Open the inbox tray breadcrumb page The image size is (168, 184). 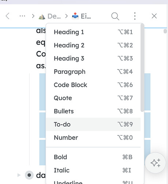pos(82,16)
